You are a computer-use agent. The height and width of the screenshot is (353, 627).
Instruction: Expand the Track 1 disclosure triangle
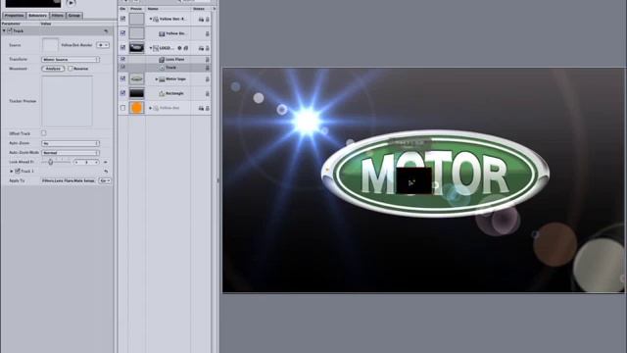pos(12,171)
